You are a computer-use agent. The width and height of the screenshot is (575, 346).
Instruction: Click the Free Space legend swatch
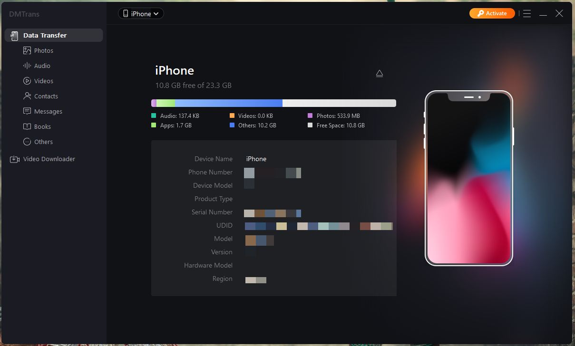[x=310, y=125]
